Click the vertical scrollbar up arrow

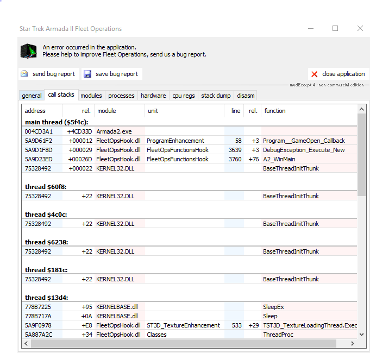(361, 109)
